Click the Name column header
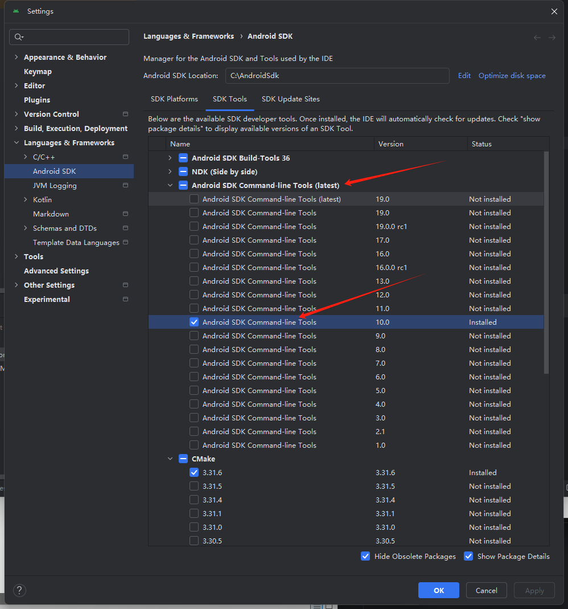Viewport: 568px width, 609px height. 270,144
